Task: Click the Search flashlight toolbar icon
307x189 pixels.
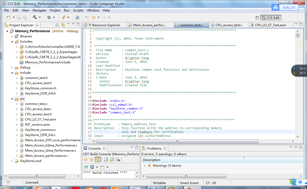Action: pyautogui.click(x=63, y=17)
